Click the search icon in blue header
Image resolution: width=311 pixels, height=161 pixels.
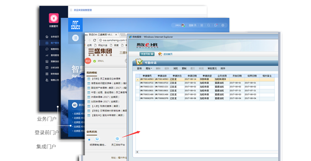tap(209, 25)
